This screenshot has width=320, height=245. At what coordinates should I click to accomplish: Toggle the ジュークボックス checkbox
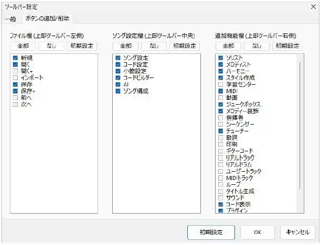221,104
